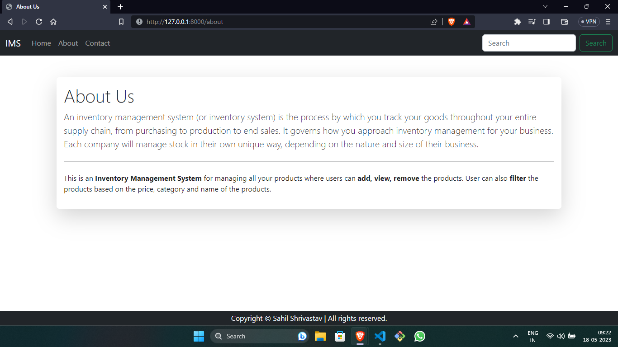Open the Contact page link
The width and height of the screenshot is (618, 347).
97,43
